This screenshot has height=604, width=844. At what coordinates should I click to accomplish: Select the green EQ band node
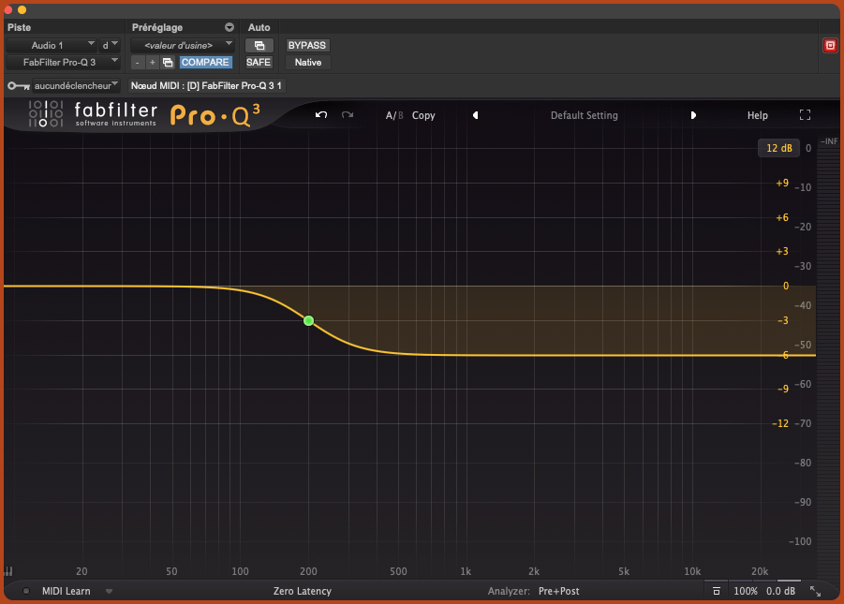click(308, 320)
